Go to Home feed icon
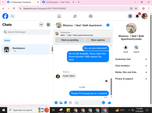Viewport: 152px width, 113px height. tap(59, 16)
